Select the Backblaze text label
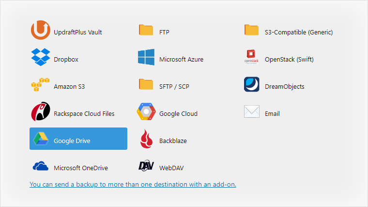 pyautogui.click(x=173, y=141)
